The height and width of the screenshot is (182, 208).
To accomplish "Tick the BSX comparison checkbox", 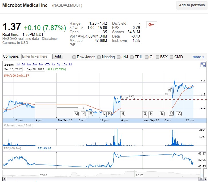I will coord(157,57).
